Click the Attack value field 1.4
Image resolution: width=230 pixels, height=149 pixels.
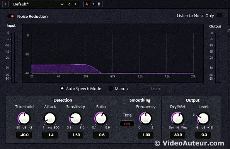[x=50, y=135]
